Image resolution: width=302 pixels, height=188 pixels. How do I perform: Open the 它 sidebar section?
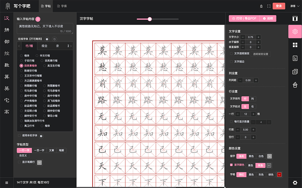pos(7,100)
